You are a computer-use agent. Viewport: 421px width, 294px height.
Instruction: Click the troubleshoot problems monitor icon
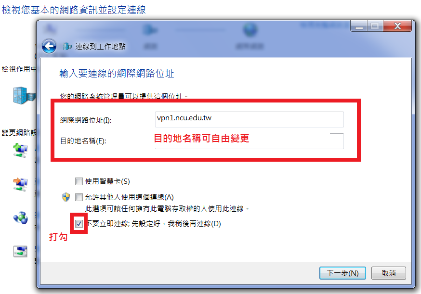(x=20, y=251)
